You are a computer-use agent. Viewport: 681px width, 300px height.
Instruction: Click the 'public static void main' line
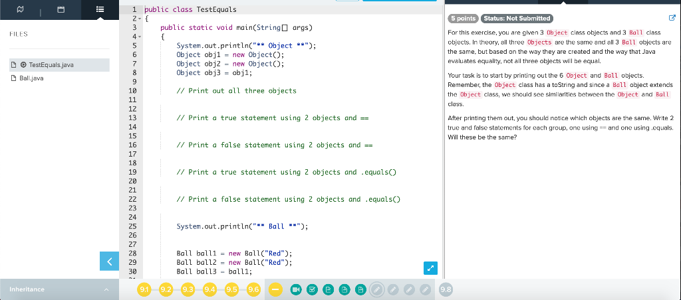236,28
